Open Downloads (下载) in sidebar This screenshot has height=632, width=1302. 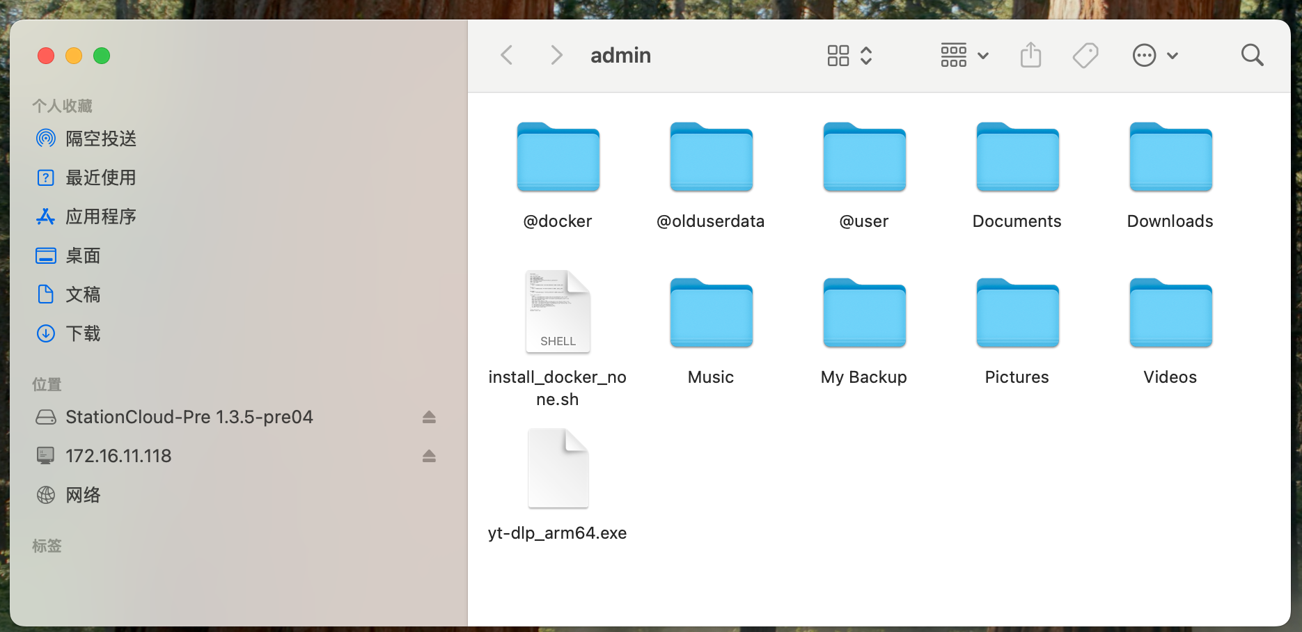pos(82,333)
